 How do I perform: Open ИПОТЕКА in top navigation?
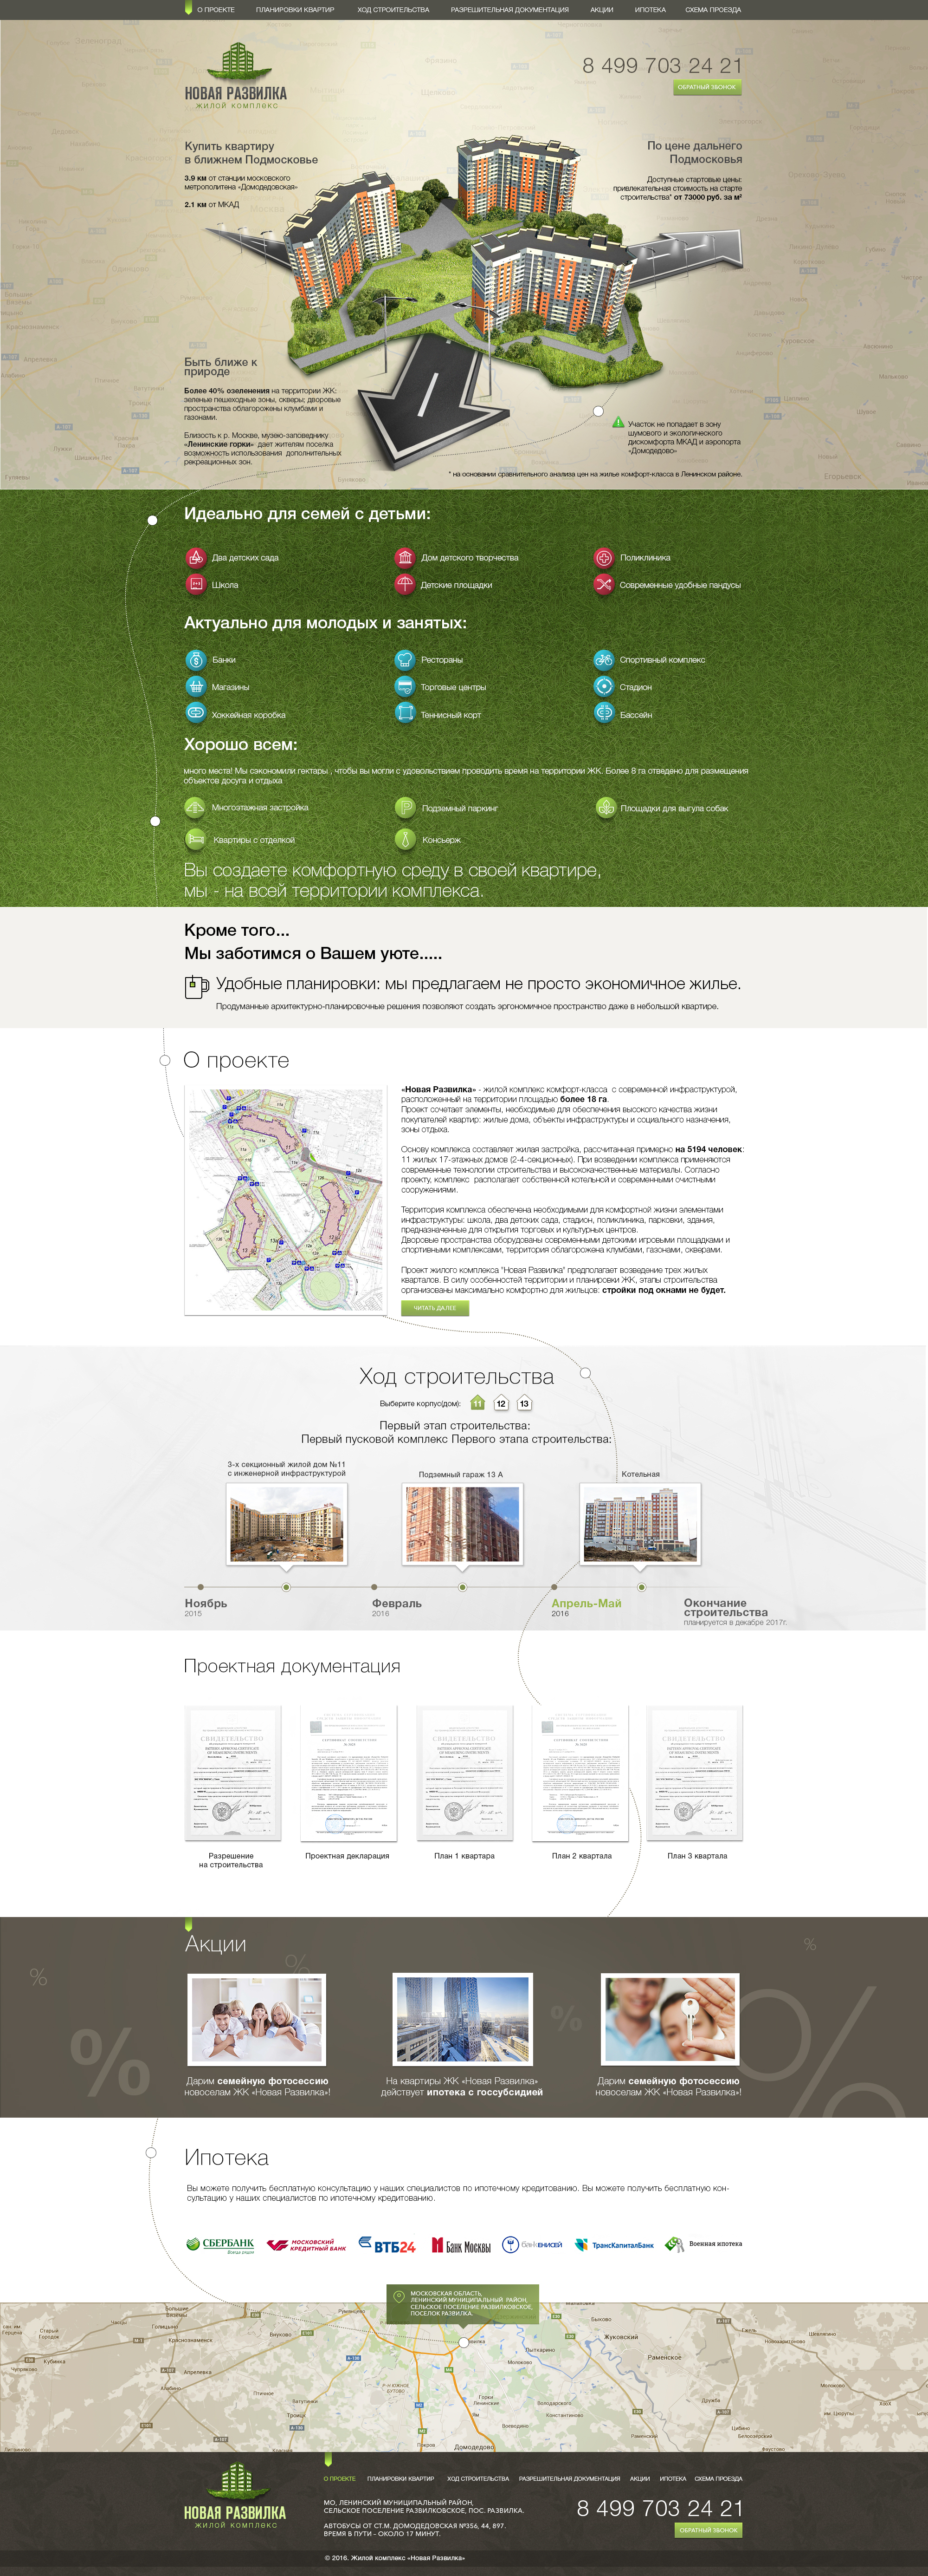click(x=651, y=10)
